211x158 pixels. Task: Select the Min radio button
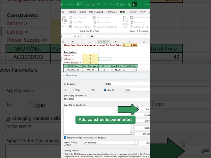pos(90,90)
